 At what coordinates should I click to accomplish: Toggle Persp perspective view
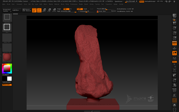point(175,43)
